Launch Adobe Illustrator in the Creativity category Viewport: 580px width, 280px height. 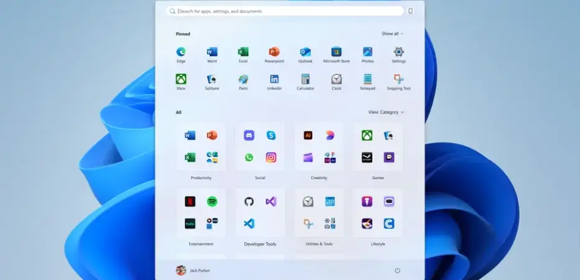308,136
